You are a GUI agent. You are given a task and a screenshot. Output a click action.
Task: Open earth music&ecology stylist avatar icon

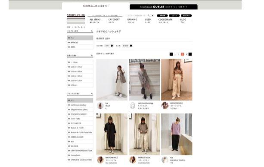pos(133,105)
